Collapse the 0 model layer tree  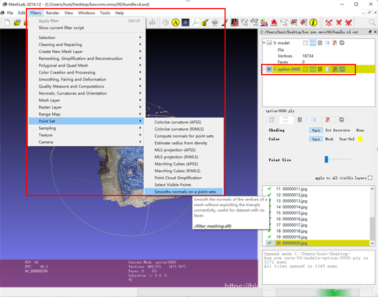point(264,43)
